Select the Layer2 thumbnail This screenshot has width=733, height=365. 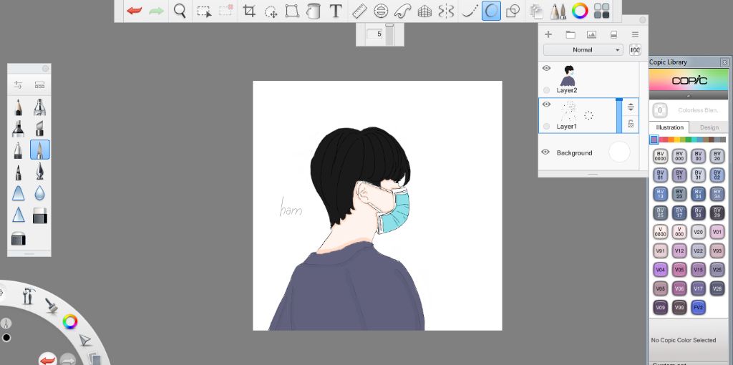(x=568, y=75)
